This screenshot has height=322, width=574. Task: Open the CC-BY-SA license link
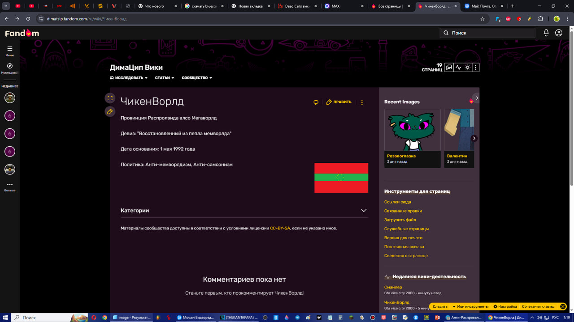coord(280,228)
